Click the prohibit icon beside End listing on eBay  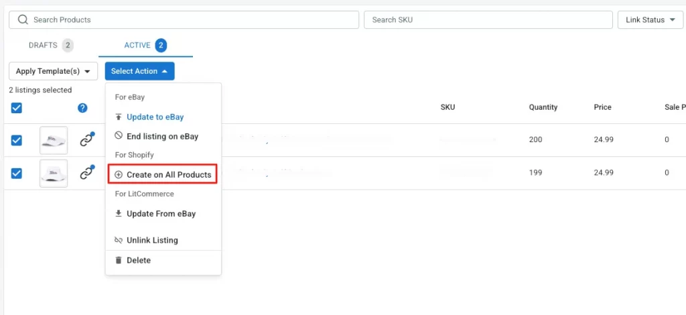(x=119, y=136)
